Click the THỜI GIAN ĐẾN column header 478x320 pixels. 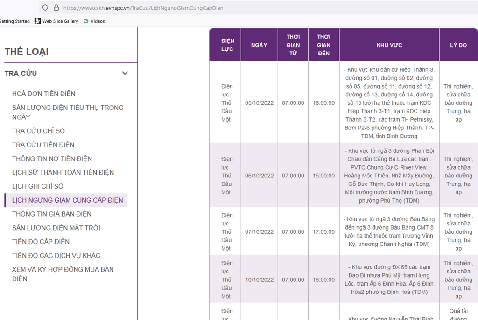324,45
